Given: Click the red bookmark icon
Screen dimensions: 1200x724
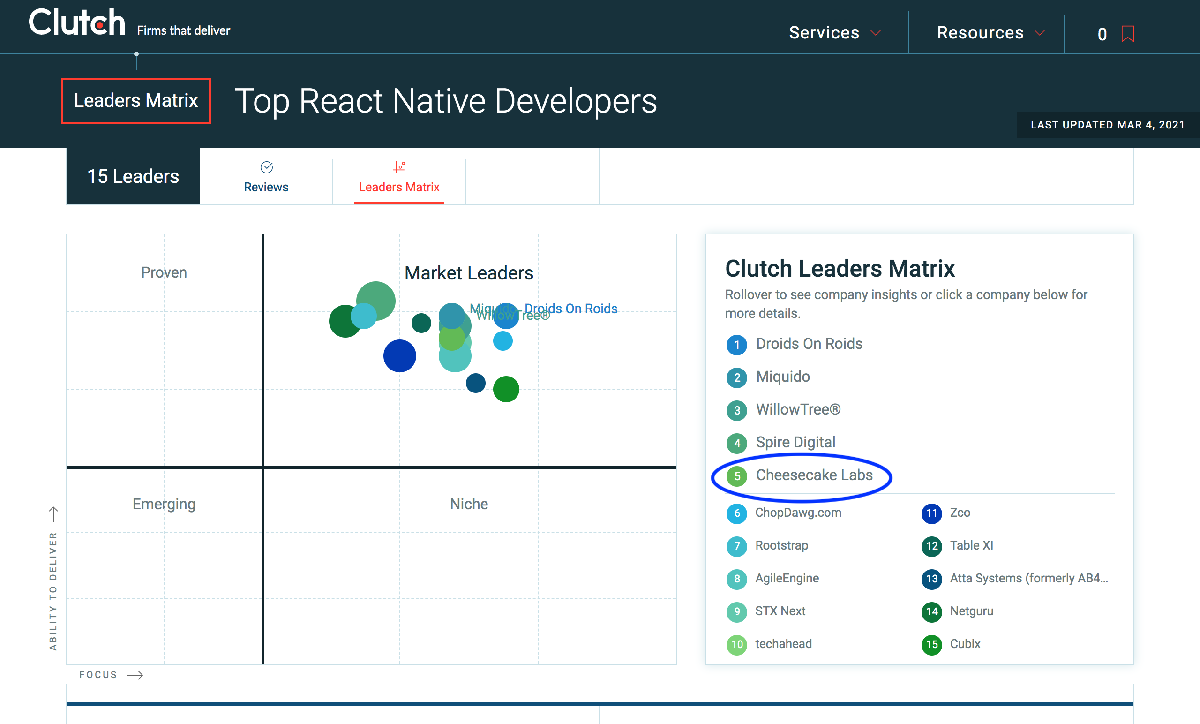Looking at the screenshot, I should tap(1127, 34).
